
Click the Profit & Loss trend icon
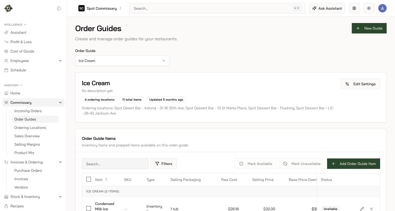pyautogui.click(x=6, y=42)
